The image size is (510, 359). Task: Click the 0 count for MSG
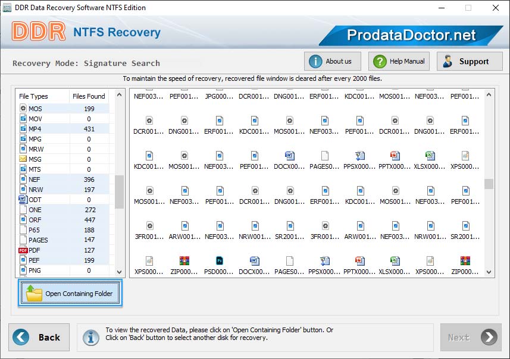coord(89,159)
